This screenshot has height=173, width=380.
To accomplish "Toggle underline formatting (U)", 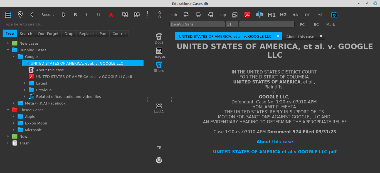I will [x=99, y=15].
